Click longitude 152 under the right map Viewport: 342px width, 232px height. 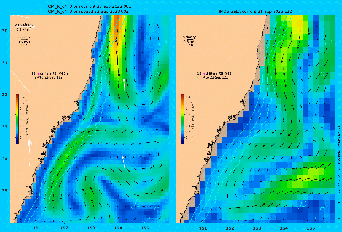click(x=230, y=228)
